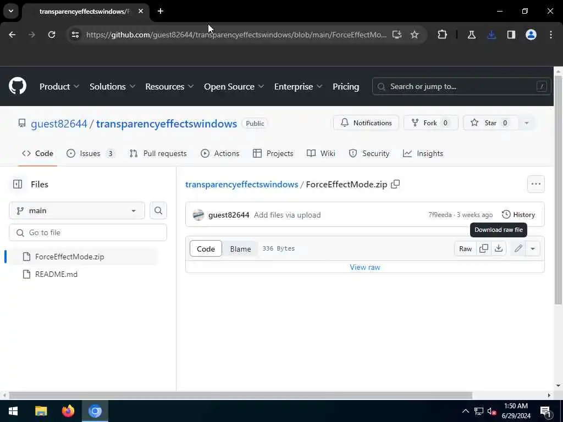Click the horizontal scrollbar thumb
Image resolution: width=563 pixels, height=422 pixels.
pyautogui.click(x=240, y=395)
